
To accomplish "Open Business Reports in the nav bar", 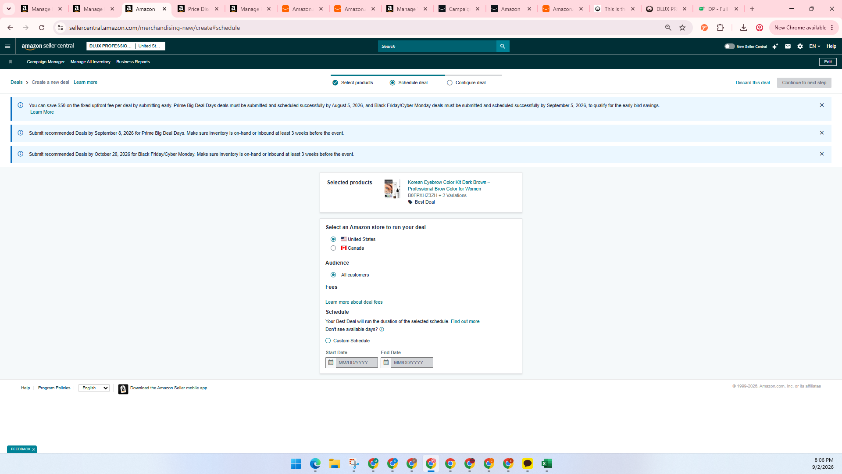I will pyautogui.click(x=133, y=62).
